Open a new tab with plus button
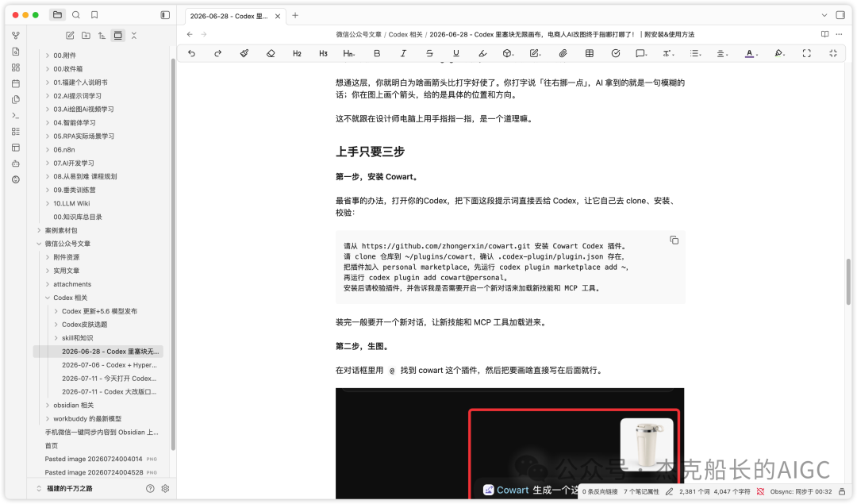 pyautogui.click(x=295, y=15)
